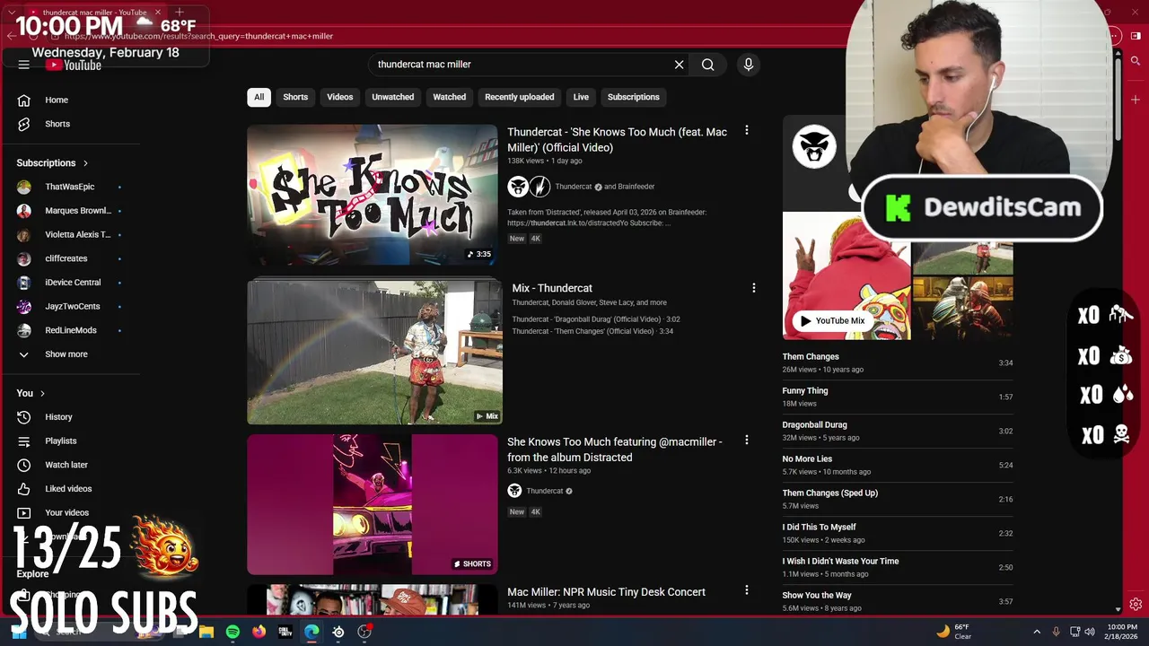The height and width of the screenshot is (646, 1149).
Task: Open ThatWasEpic channel avatar
Action: 24,187
